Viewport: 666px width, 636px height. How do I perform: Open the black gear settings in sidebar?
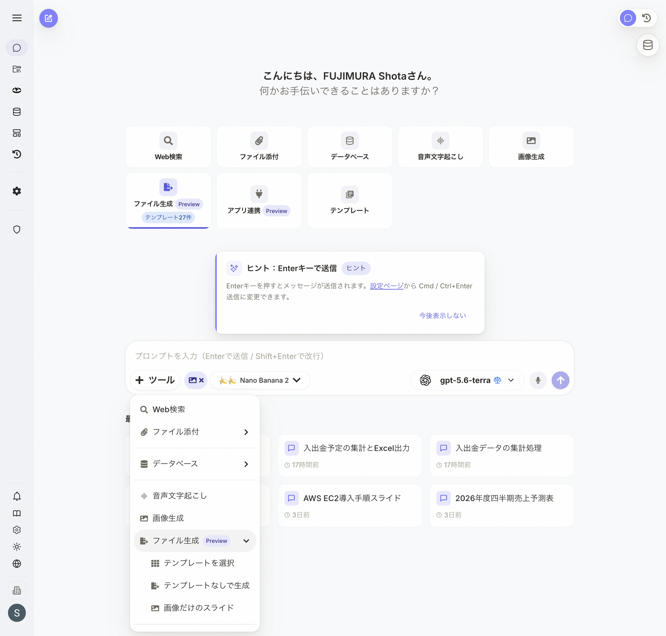[17, 191]
